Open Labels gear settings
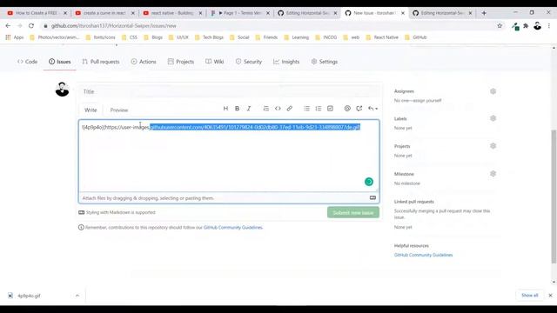Viewport: 557px width, 313px height. click(x=493, y=118)
